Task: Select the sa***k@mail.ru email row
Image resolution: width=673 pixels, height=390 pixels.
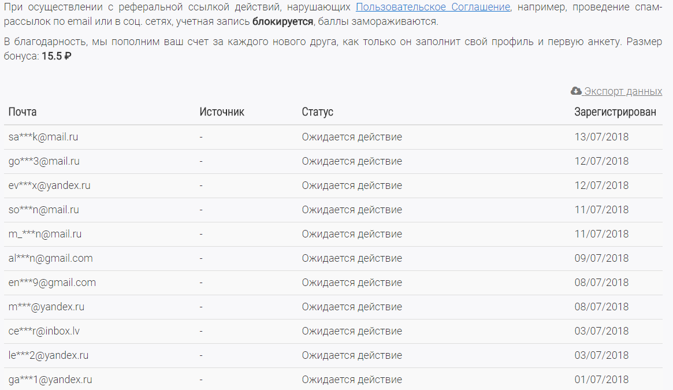Action: [x=43, y=137]
